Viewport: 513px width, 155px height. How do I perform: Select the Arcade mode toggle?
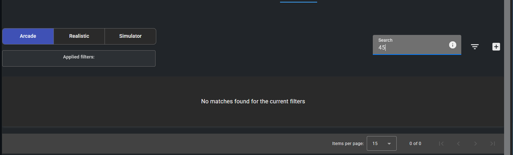28,36
